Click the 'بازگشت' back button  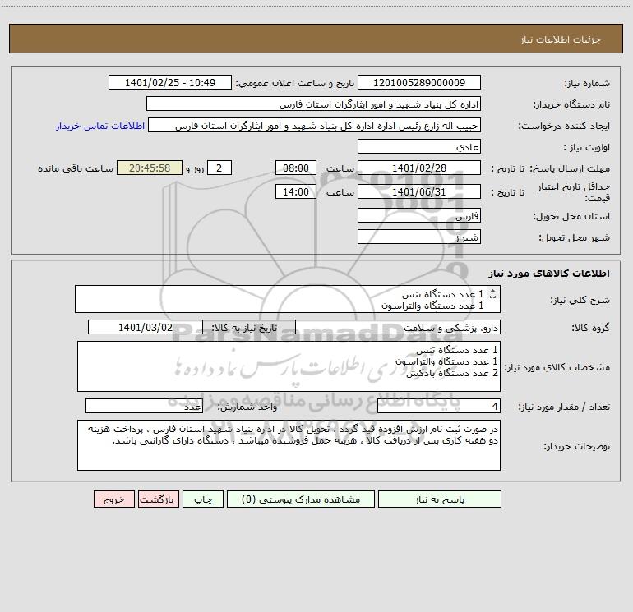[158, 499]
